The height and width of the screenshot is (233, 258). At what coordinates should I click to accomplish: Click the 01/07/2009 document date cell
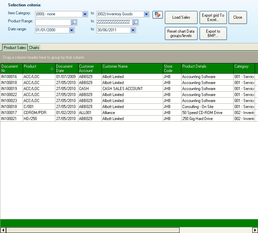tap(67, 77)
